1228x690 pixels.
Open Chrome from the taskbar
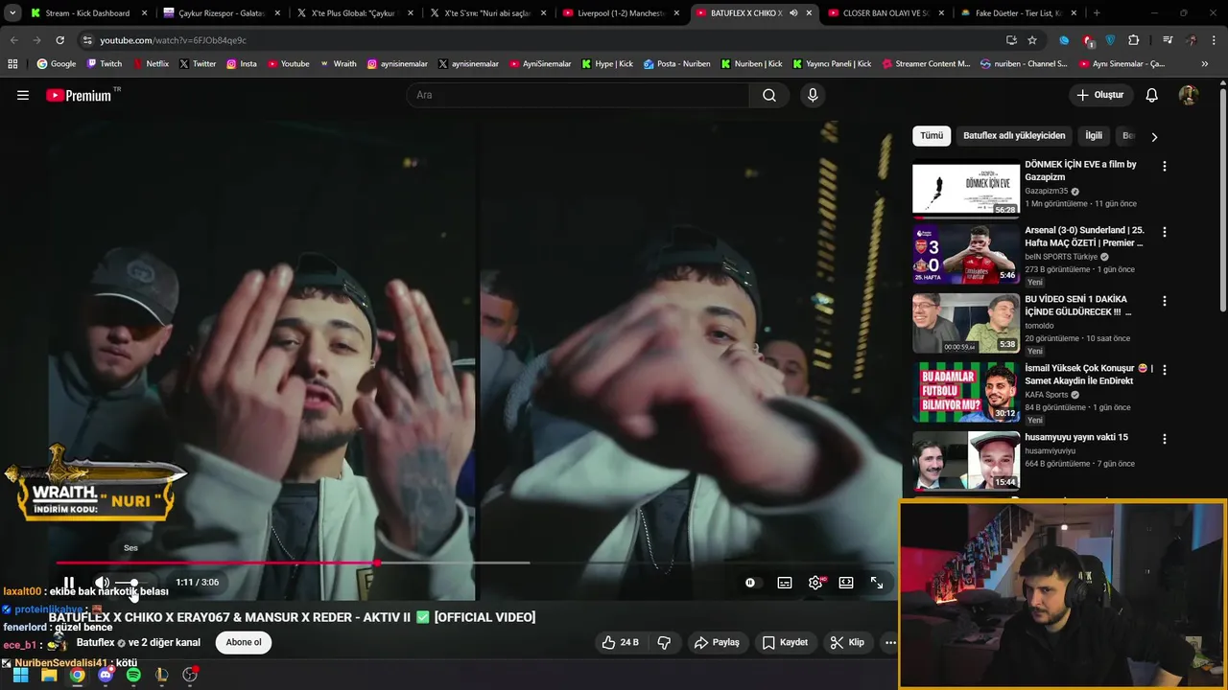click(x=77, y=675)
